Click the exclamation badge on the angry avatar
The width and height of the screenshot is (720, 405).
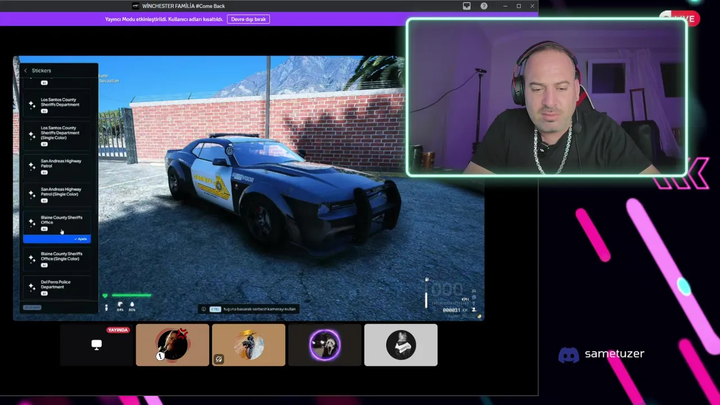point(160,356)
